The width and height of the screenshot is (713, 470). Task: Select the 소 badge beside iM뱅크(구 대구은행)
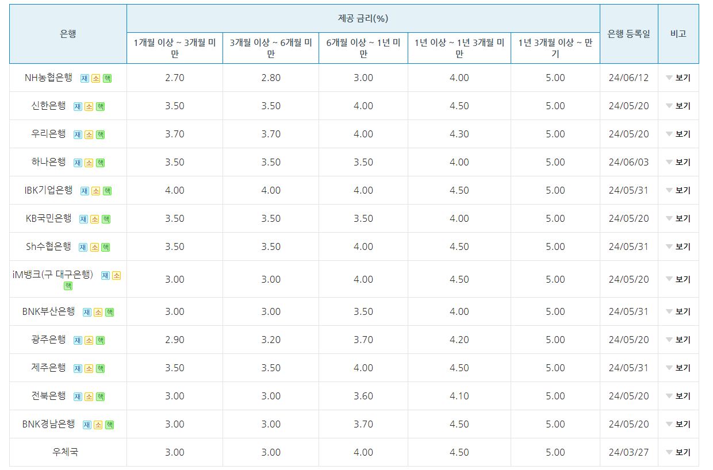(x=117, y=275)
